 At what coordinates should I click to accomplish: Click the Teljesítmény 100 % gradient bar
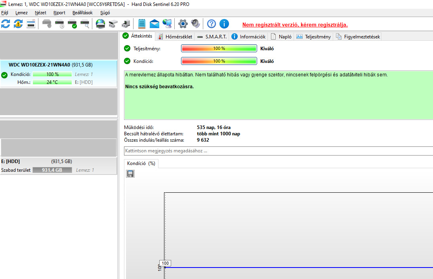[219, 48]
